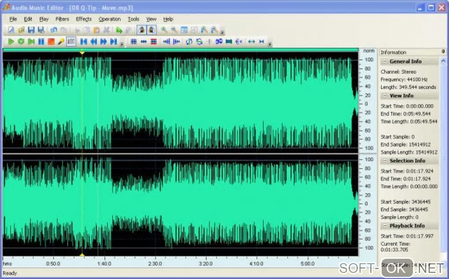
Task: Play to end with green skip-play icon
Action: pos(31,42)
